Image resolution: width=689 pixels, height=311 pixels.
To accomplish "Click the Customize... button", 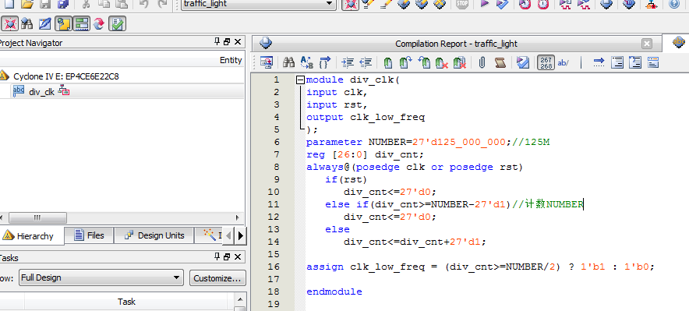I will (x=217, y=278).
